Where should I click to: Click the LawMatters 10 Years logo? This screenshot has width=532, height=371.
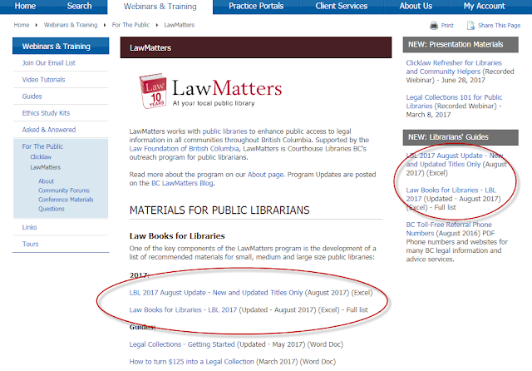click(210, 91)
